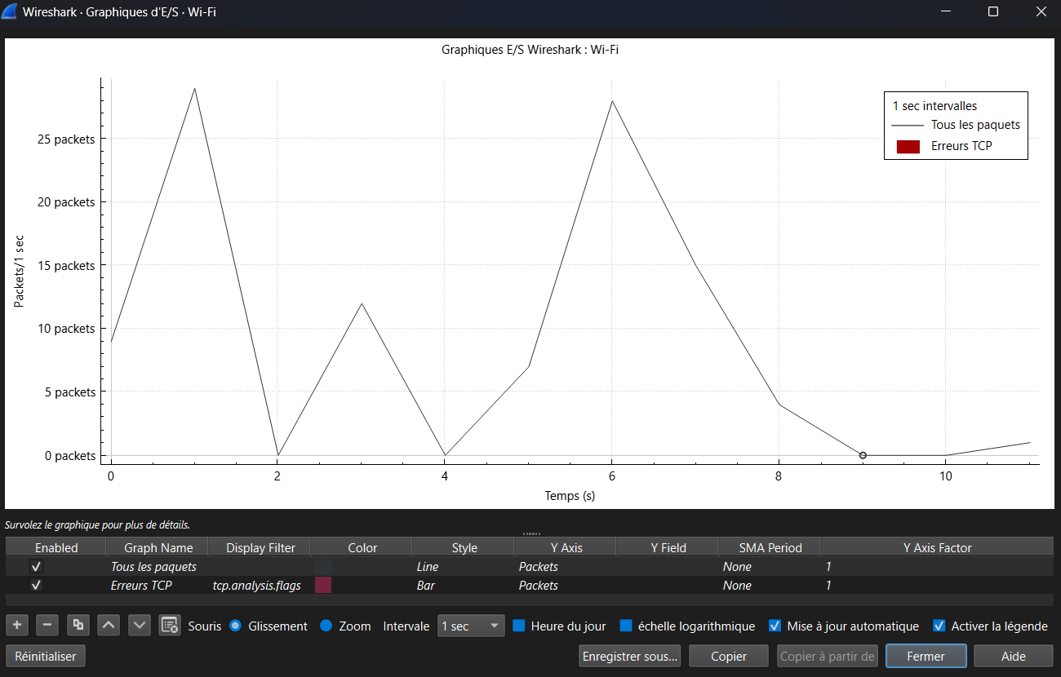Open the Y Axis cell of Tous les paquets
The width and height of the screenshot is (1061, 677).
click(x=565, y=566)
